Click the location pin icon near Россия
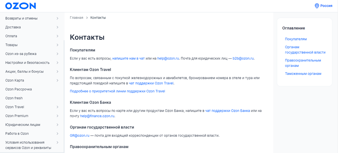Screen dimensions: 338x153 coord(317,6)
